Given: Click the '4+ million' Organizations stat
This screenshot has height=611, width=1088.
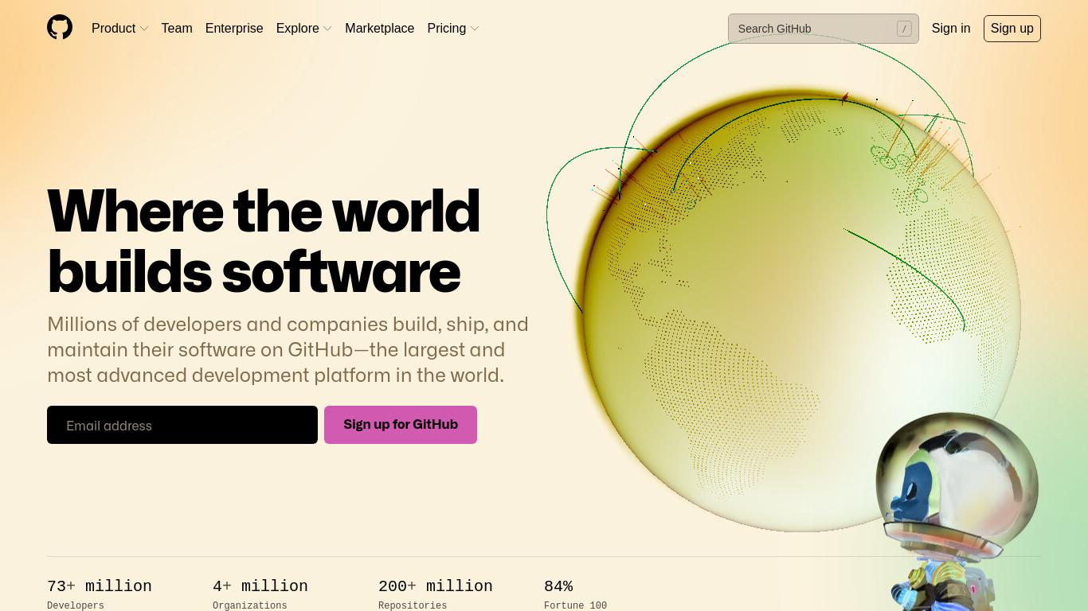Looking at the screenshot, I should click(x=260, y=593).
